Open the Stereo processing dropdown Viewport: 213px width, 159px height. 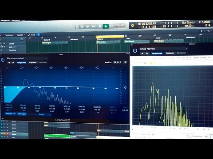tap(44, 114)
